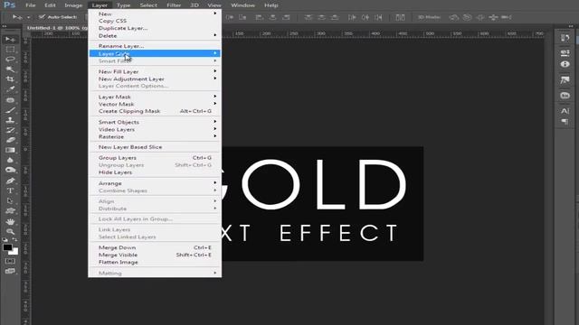The height and width of the screenshot is (325, 579).
Task: Select the Path Selection tool
Action: [x=10, y=200]
